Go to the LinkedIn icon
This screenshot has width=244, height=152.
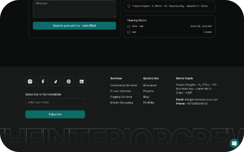82,82
